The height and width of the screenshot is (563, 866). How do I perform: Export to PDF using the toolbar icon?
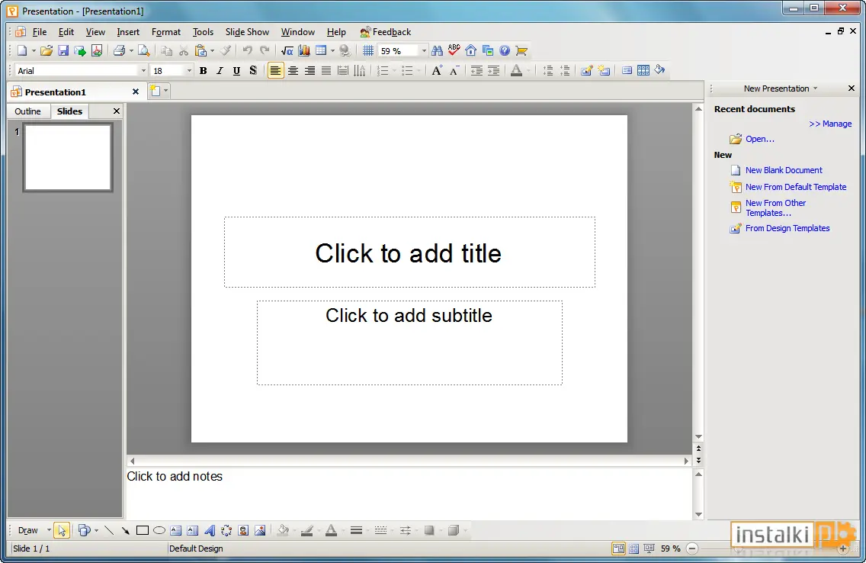coord(97,51)
